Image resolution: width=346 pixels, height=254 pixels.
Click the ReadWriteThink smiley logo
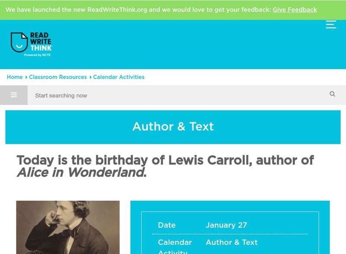(x=20, y=41)
